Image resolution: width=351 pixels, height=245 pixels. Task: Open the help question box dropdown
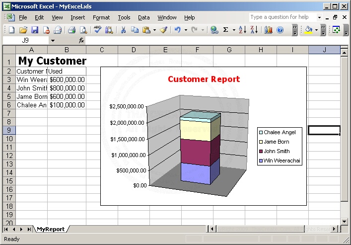click(x=319, y=17)
